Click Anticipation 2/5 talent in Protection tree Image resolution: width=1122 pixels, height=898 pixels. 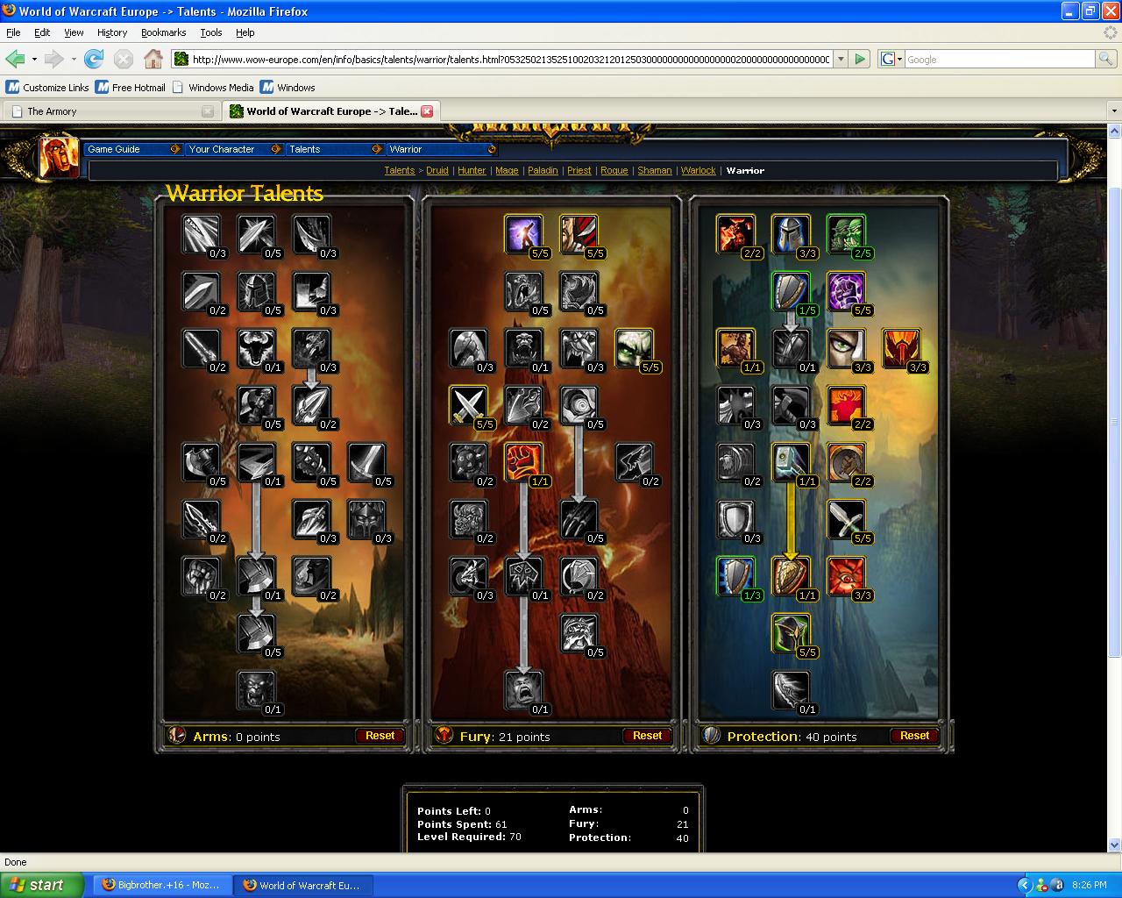[x=847, y=234]
